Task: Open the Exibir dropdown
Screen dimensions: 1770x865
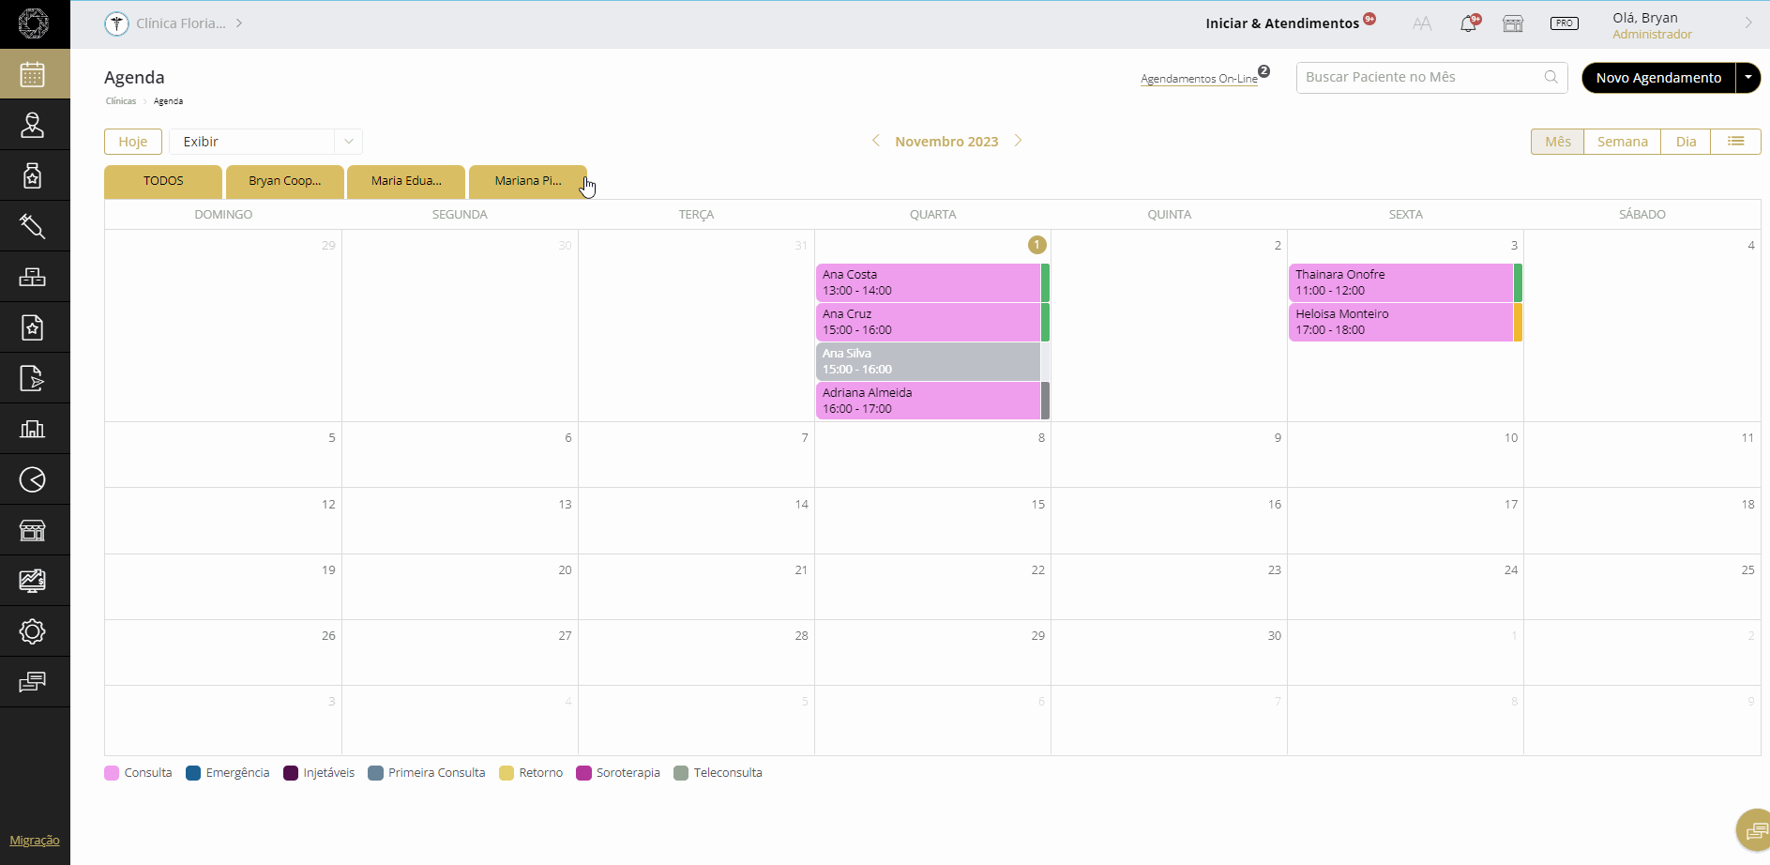Action: click(x=265, y=142)
